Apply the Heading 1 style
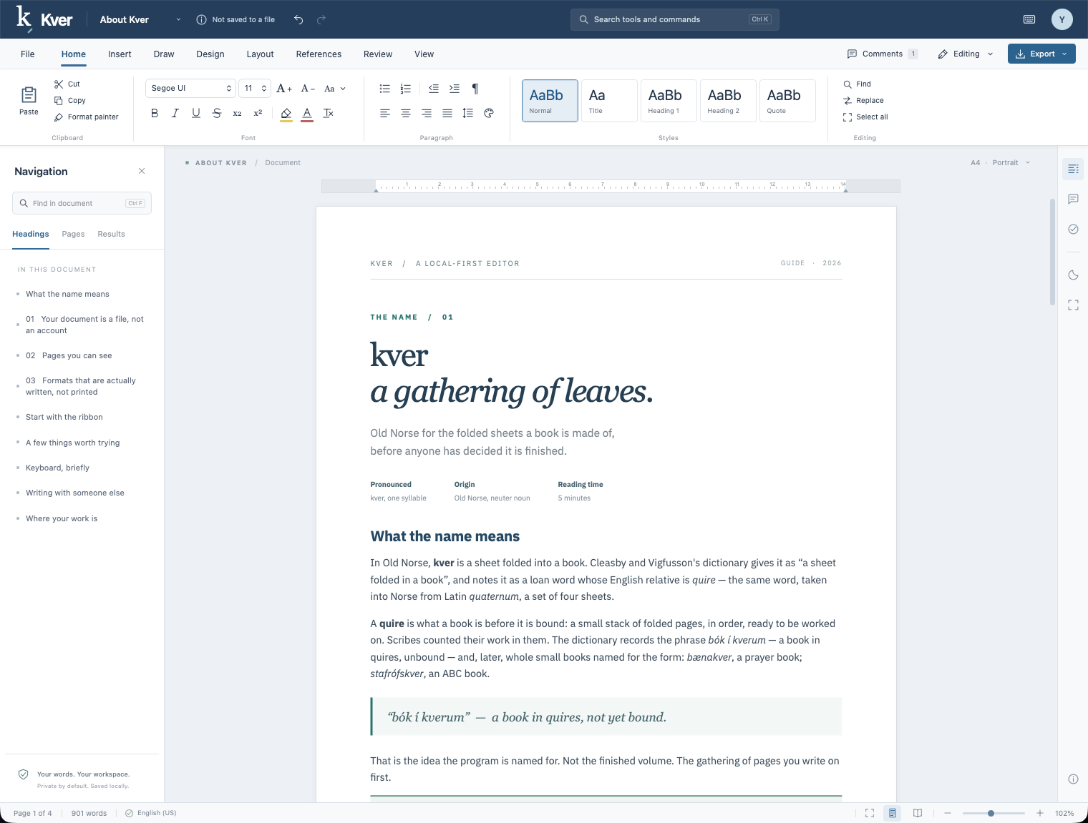The width and height of the screenshot is (1088, 823). click(x=669, y=101)
